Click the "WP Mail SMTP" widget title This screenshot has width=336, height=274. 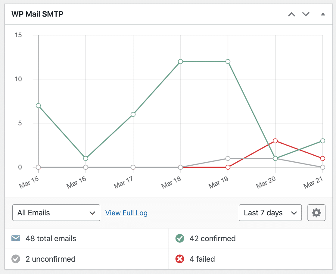coord(37,14)
